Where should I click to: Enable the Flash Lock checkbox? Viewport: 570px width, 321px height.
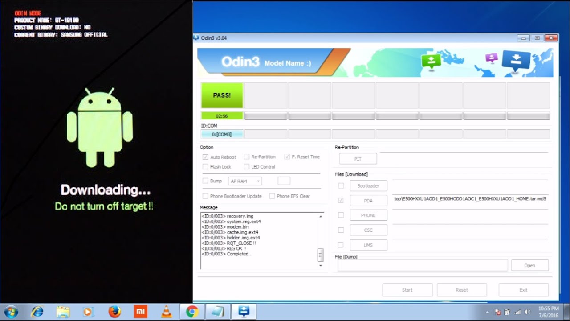205,167
